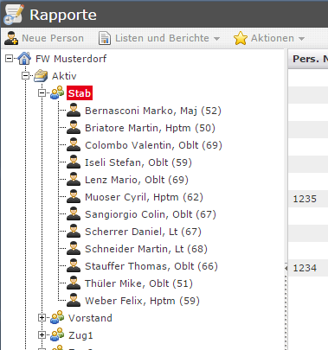Select Scherrer Daniel, Lt (67)
This screenshot has width=328, height=350.
[143, 232]
